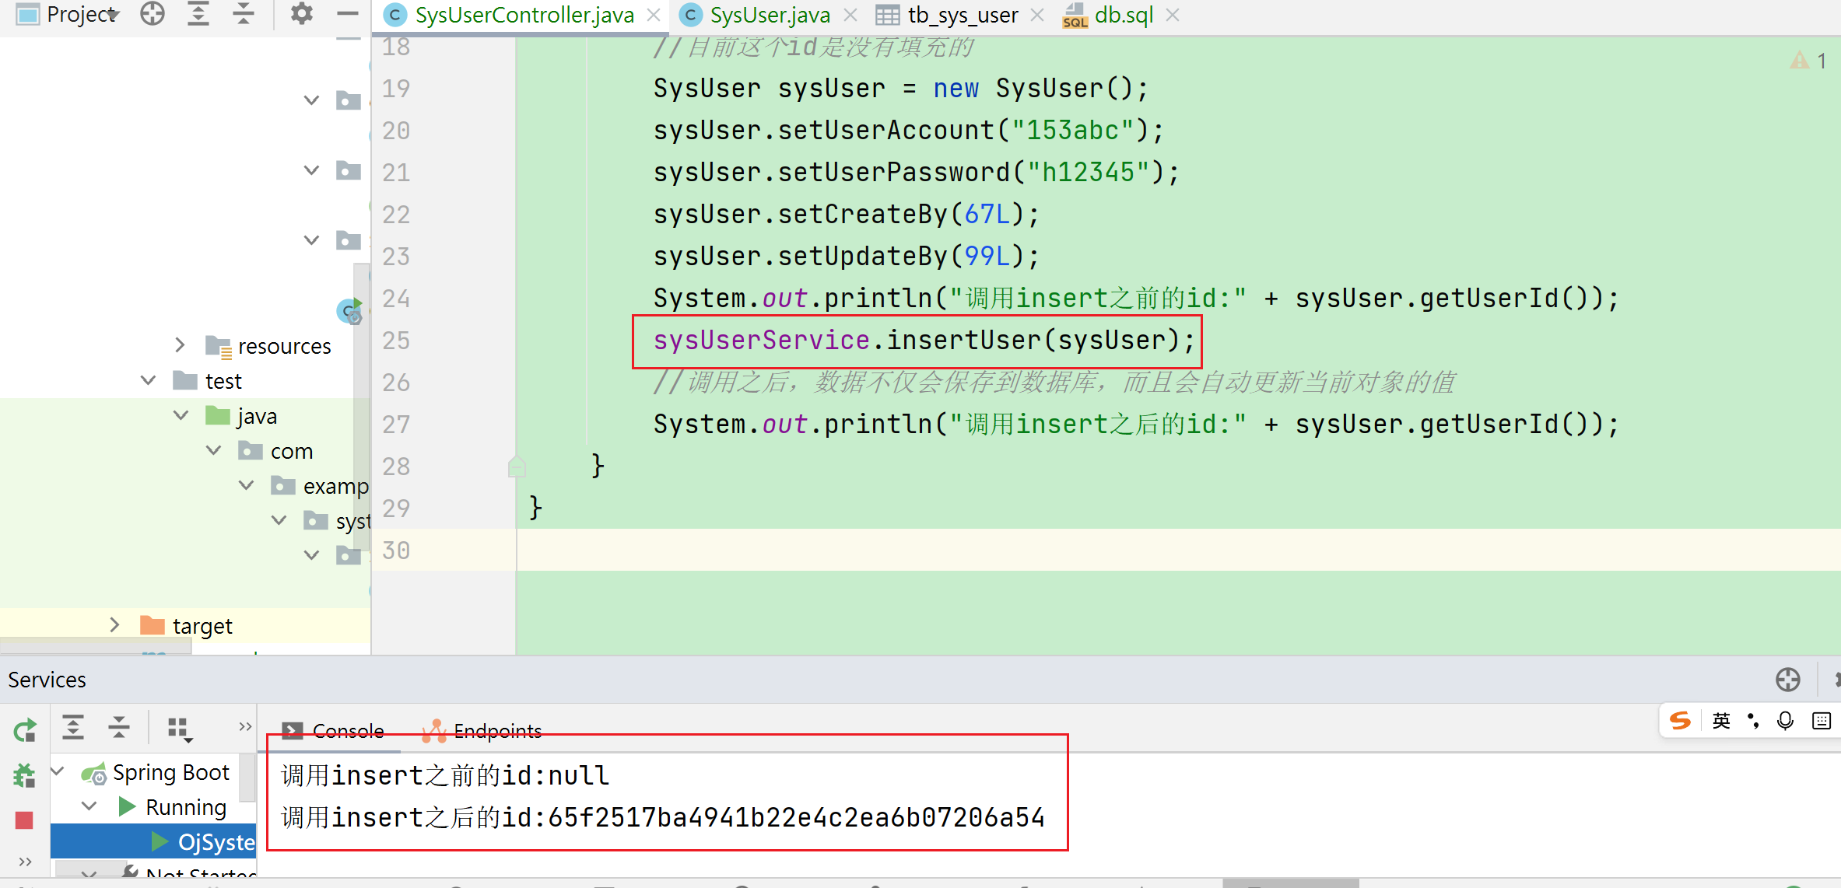The height and width of the screenshot is (888, 1841).
Task: Collapse the Running node in Services
Action: click(x=89, y=806)
